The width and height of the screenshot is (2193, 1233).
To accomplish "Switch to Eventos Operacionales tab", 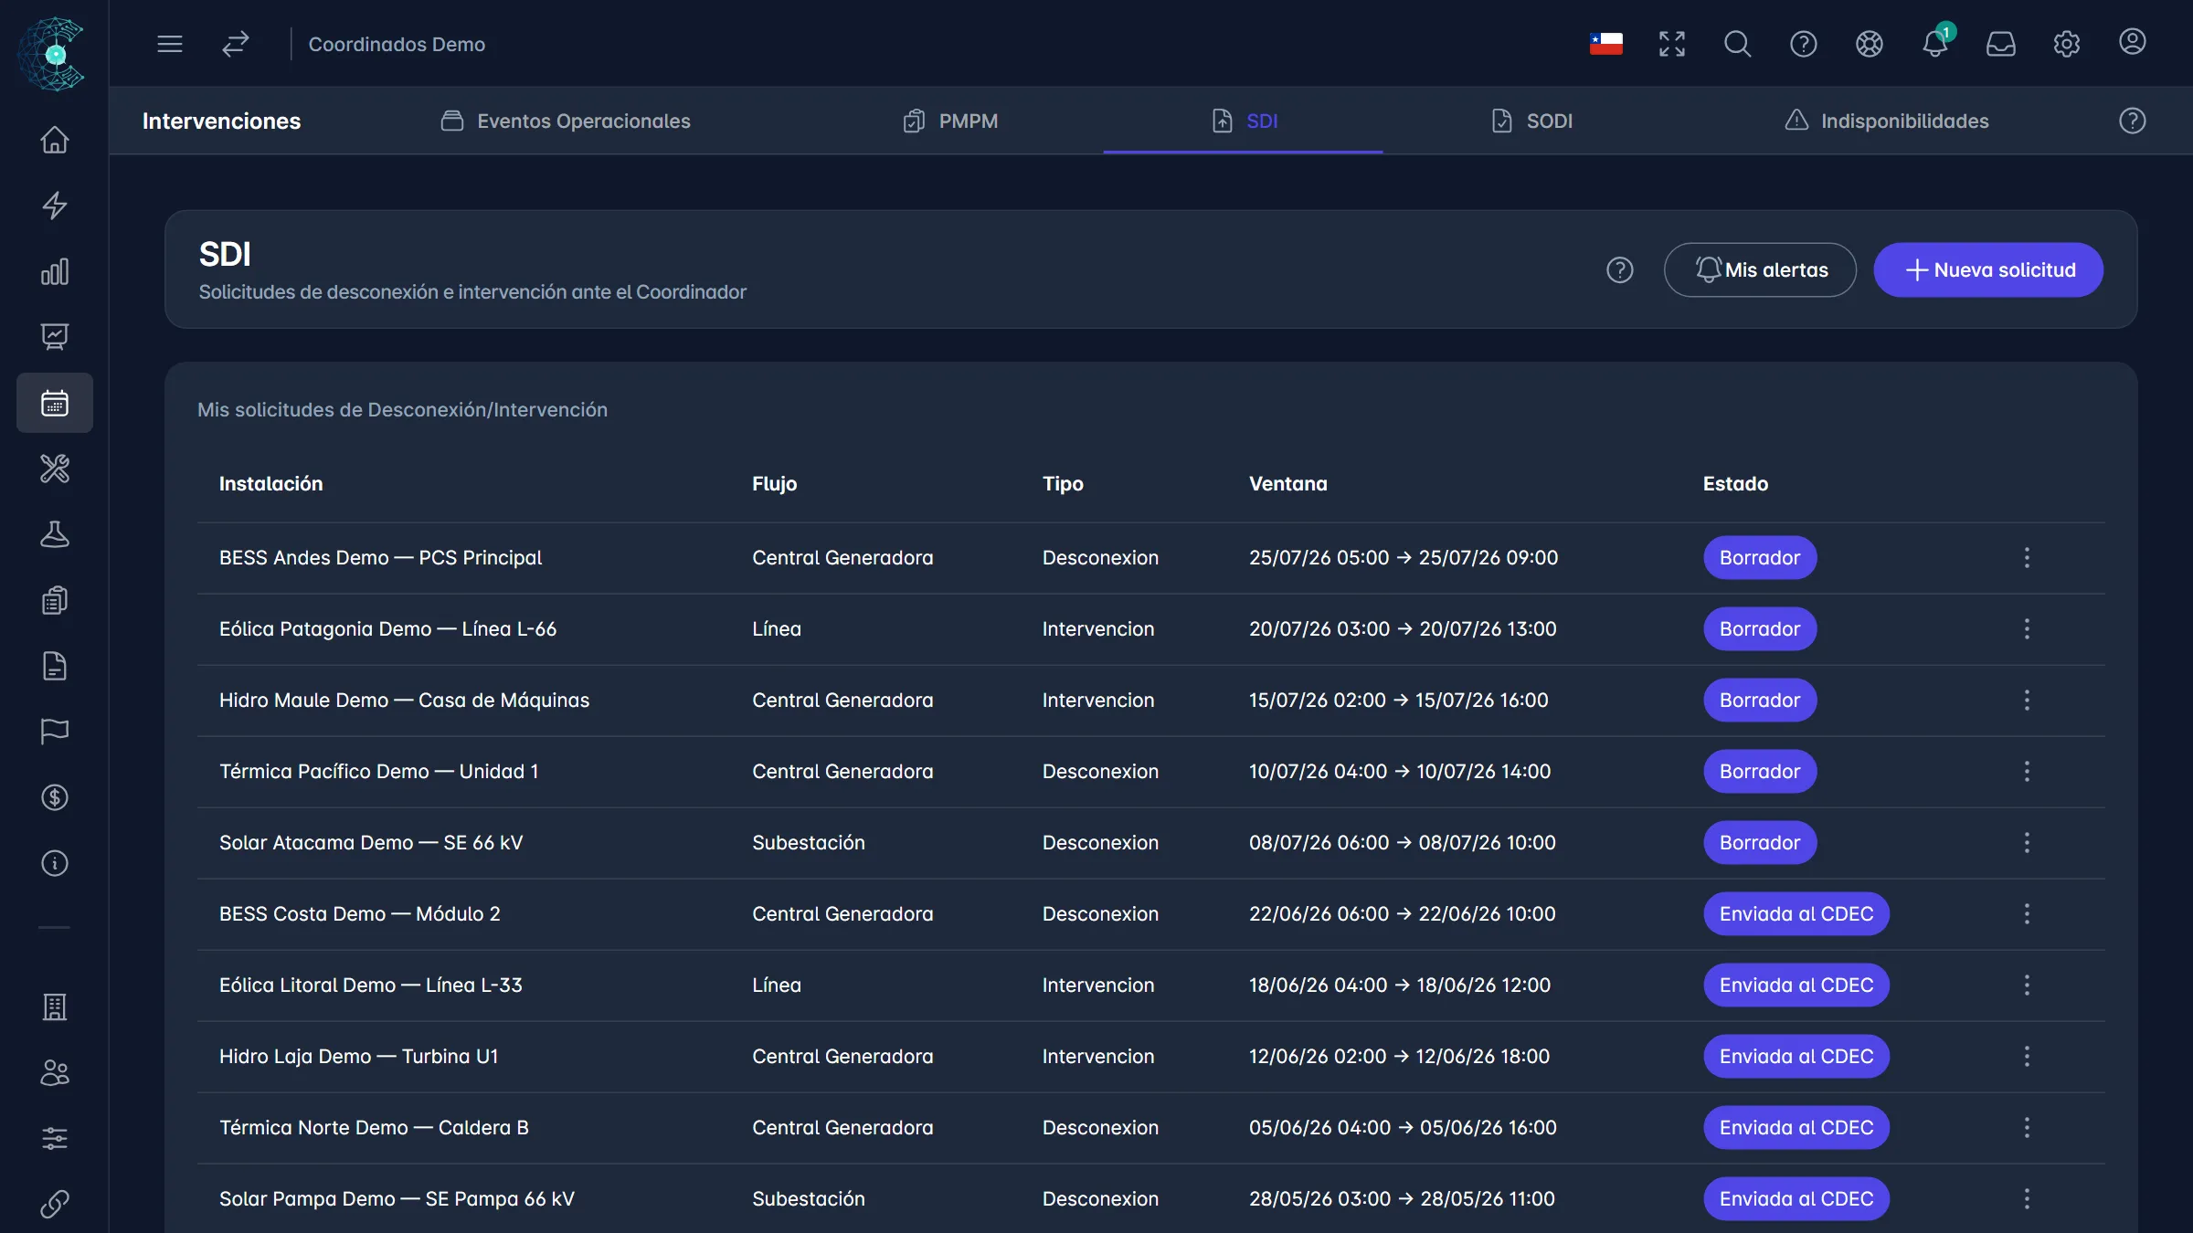I will tap(566, 121).
